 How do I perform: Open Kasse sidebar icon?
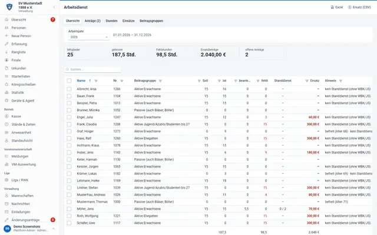coord(6,116)
